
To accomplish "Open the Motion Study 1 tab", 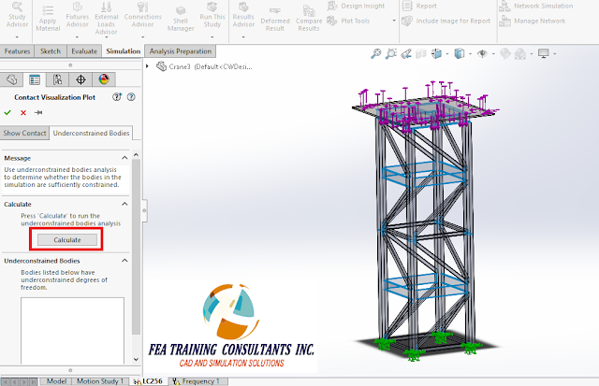I will click(100, 381).
